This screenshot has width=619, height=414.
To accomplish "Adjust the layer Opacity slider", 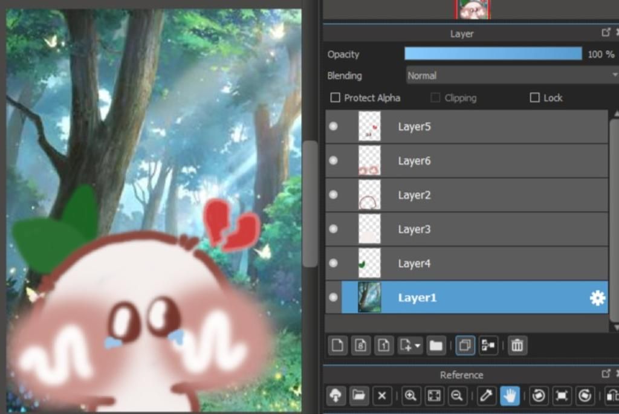I will point(493,54).
